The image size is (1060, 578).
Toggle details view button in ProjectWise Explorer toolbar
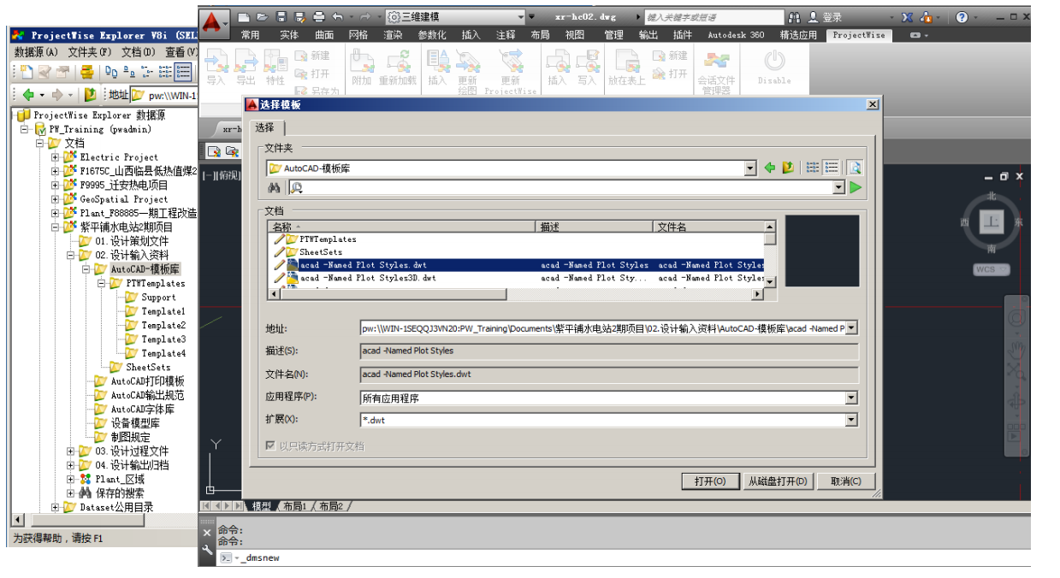pos(183,72)
